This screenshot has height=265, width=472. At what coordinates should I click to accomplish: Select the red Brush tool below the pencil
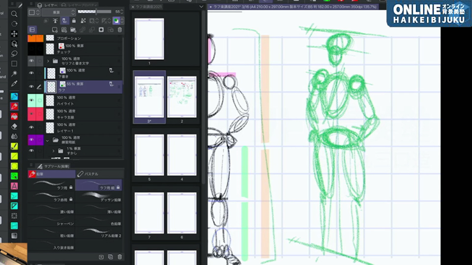[14, 116]
